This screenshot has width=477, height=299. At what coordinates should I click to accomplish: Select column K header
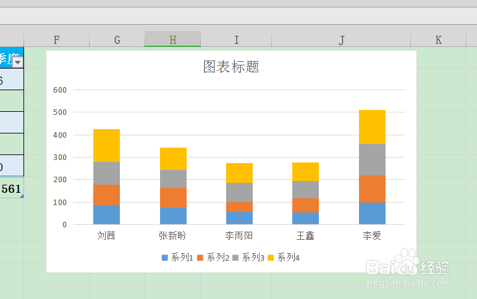click(438, 40)
